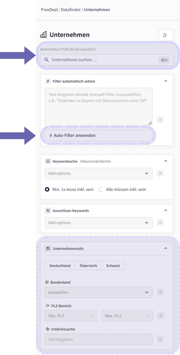Viewport: 180px width, 355px height.
Task: Clear the Umkreissuche field with X icon
Action: (x=160, y=339)
